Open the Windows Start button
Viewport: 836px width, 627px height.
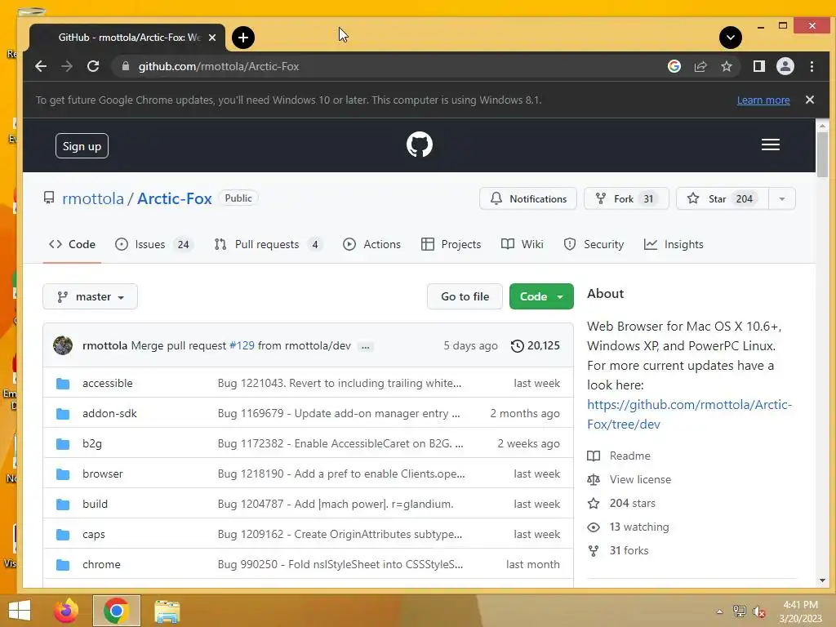point(20,611)
